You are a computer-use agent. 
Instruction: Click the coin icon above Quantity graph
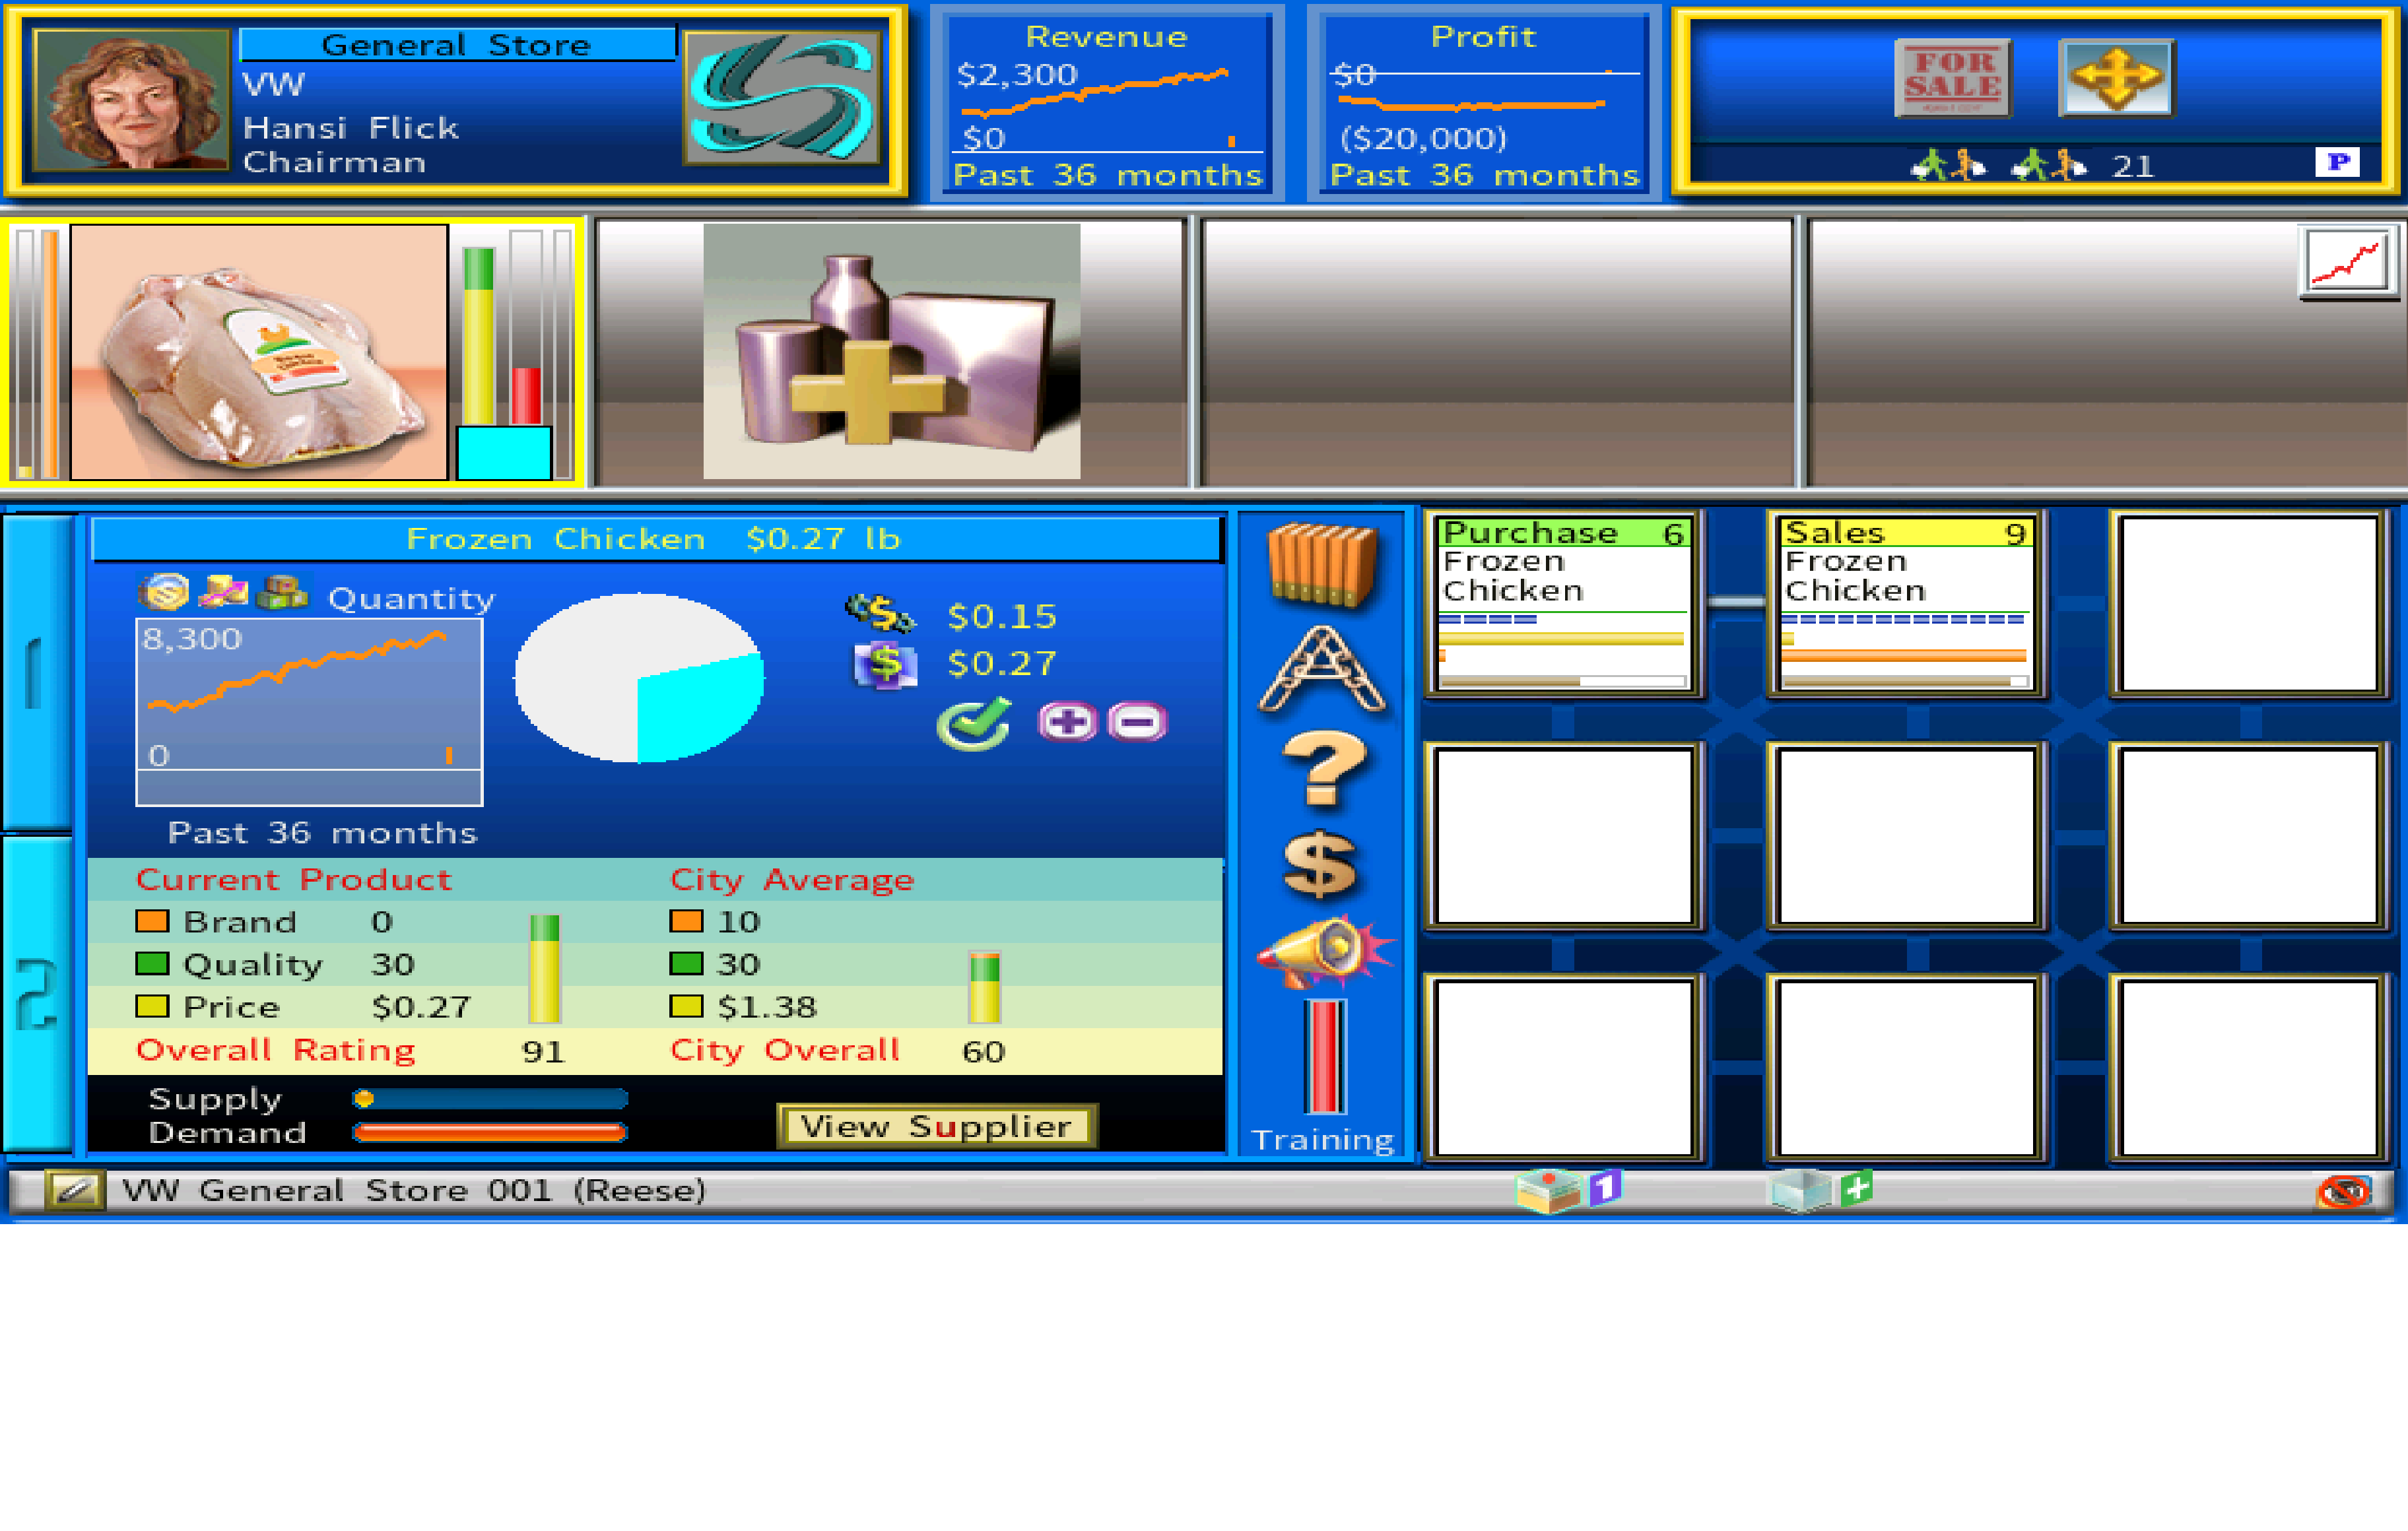pos(164,593)
